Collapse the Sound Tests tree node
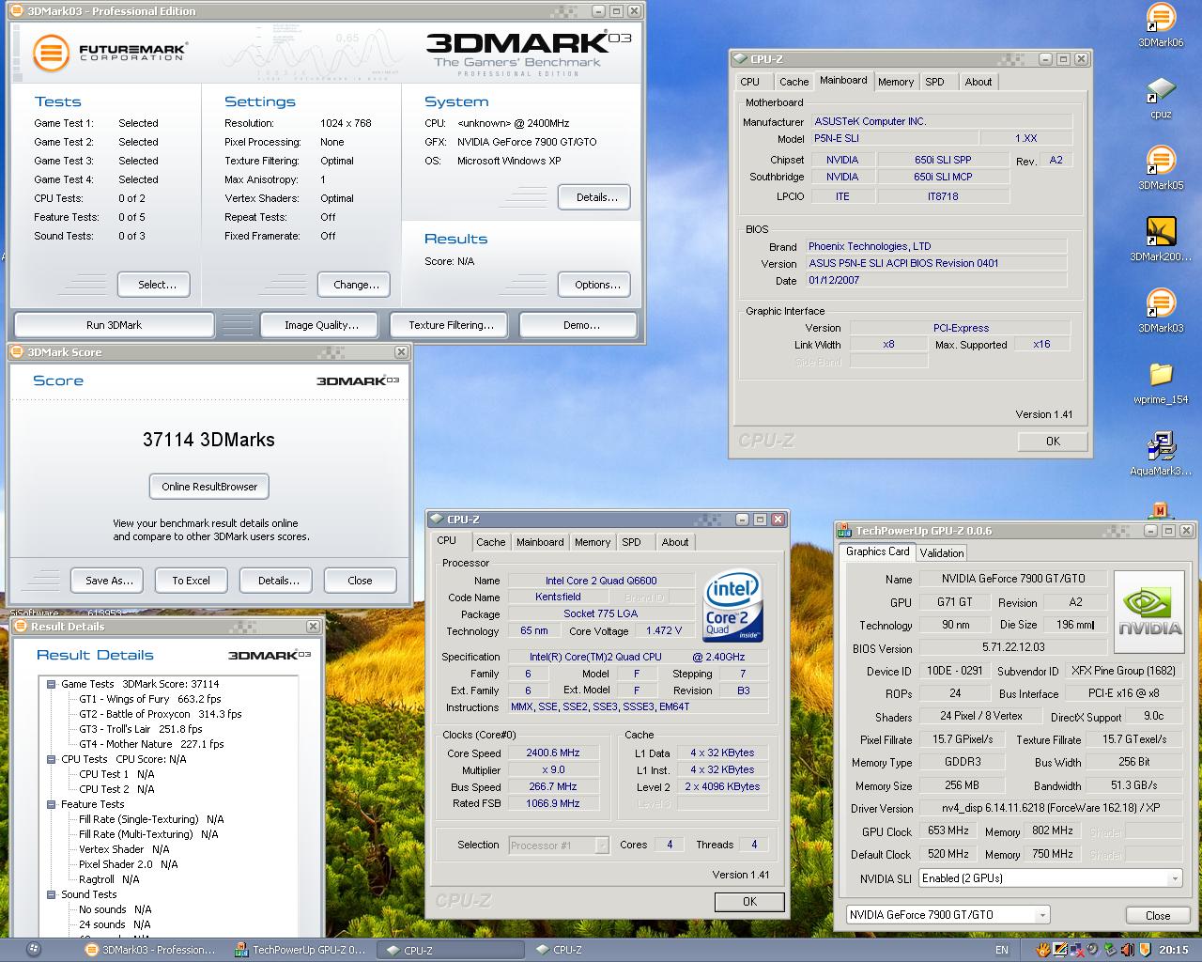 coord(52,894)
